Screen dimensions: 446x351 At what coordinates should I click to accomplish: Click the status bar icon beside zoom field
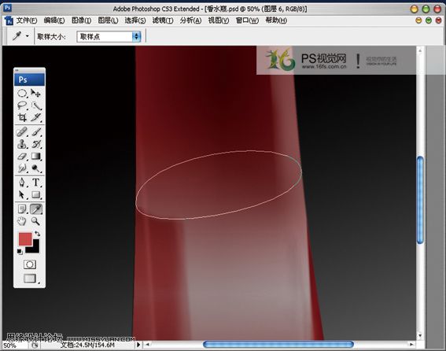(x=35, y=345)
